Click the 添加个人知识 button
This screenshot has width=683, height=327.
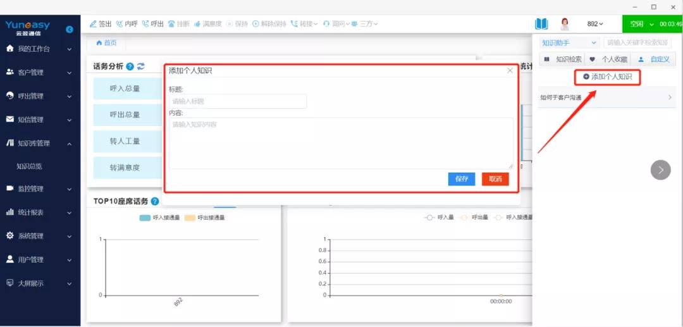coord(608,77)
